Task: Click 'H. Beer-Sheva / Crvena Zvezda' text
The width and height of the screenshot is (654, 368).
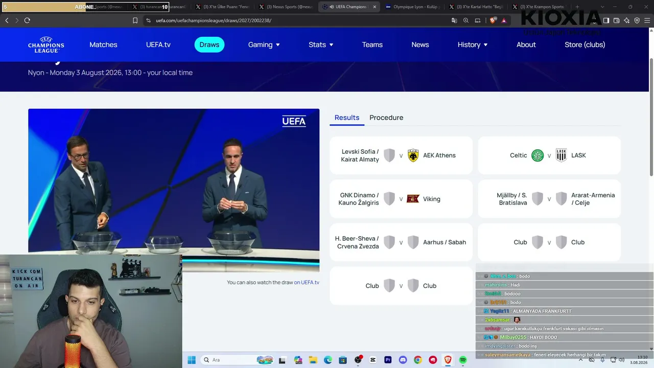Action: tap(357, 242)
